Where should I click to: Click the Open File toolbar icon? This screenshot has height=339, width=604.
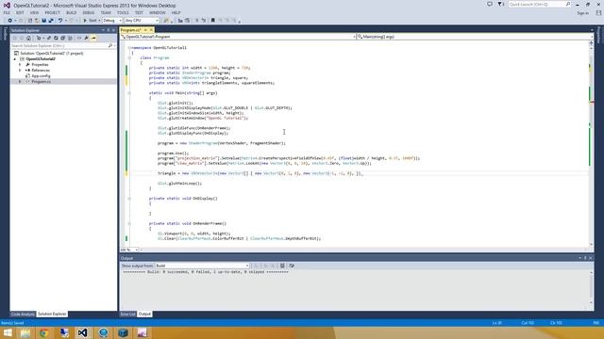tap(37, 21)
